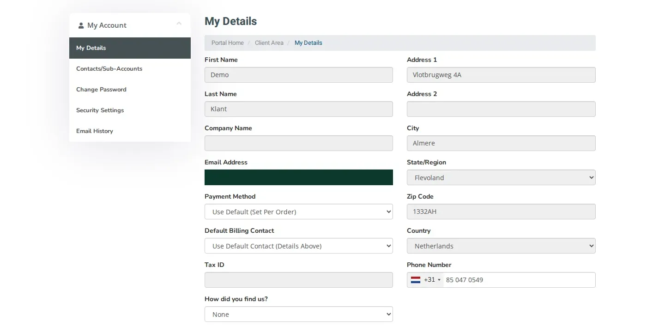This screenshot has height=327, width=665.
Task: Click the Last Name field containing Klant
Action: (x=299, y=109)
